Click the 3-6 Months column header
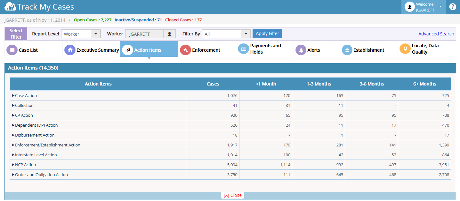Image resolution: width=460 pixels, height=201 pixels. coord(372,84)
